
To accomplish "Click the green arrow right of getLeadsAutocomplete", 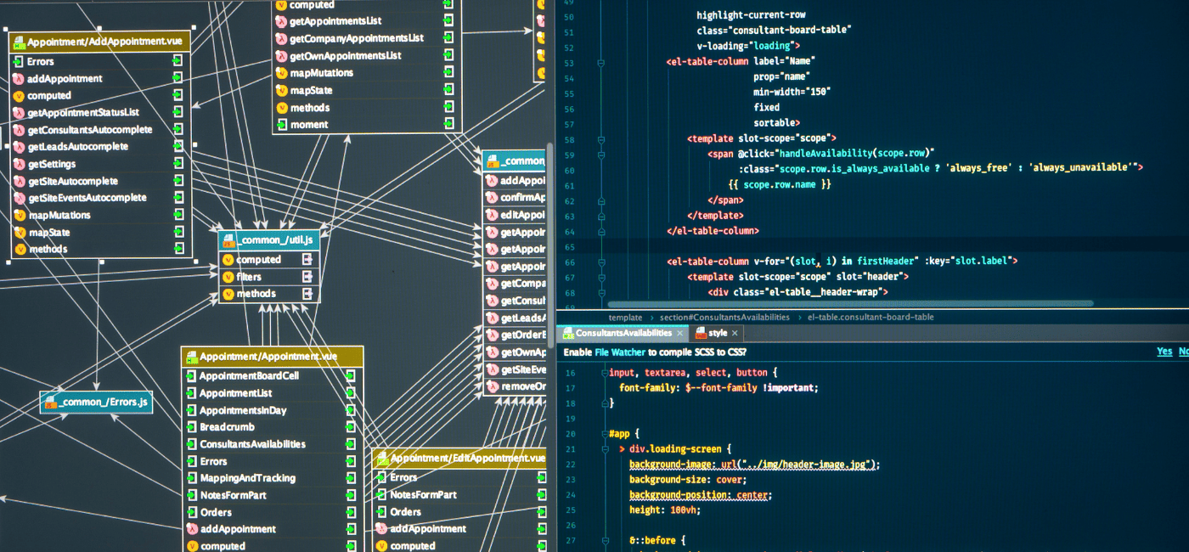I will click(178, 147).
